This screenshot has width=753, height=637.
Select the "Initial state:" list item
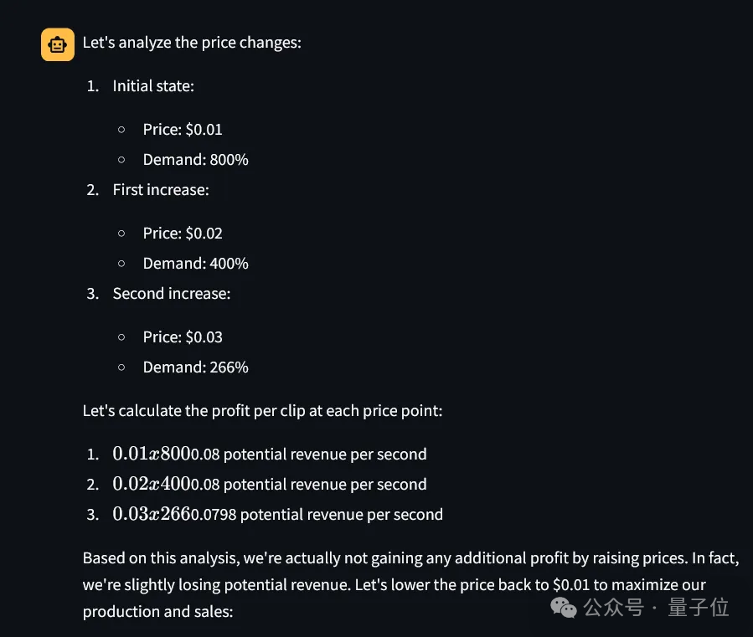coord(153,86)
